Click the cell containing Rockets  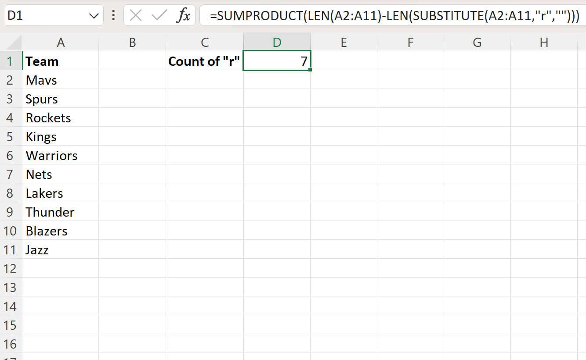[x=61, y=118]
